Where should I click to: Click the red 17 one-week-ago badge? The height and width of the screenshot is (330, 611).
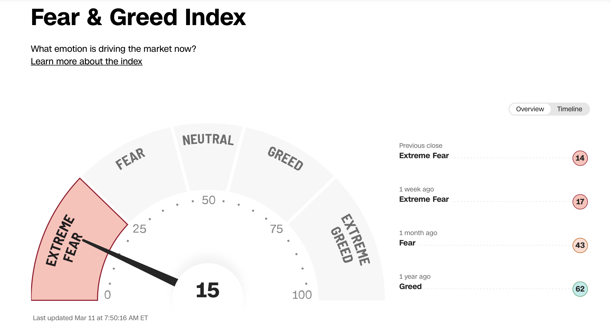pyautogui.click(x=580, y=202)
